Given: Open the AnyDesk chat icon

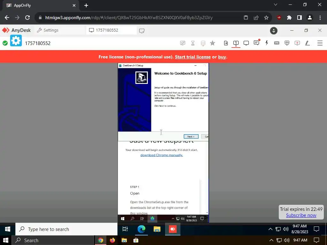Looking at the screenshot, I should (256, 43).
